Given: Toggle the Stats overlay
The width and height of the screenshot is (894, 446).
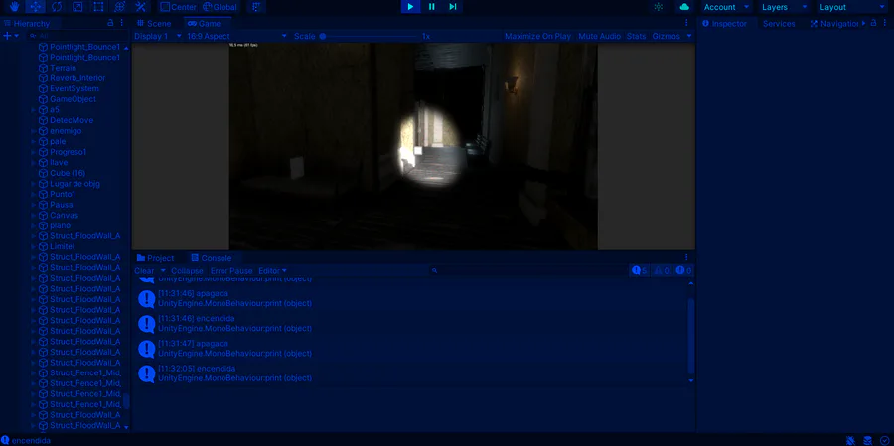Looking at the screenshot, I should [x=637, y=36].
